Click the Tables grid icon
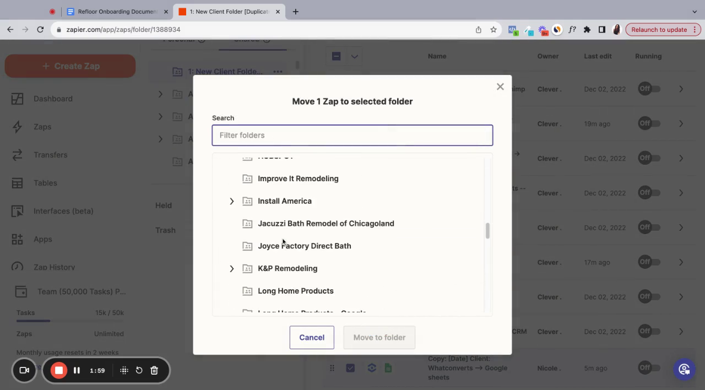 point(18,183)
